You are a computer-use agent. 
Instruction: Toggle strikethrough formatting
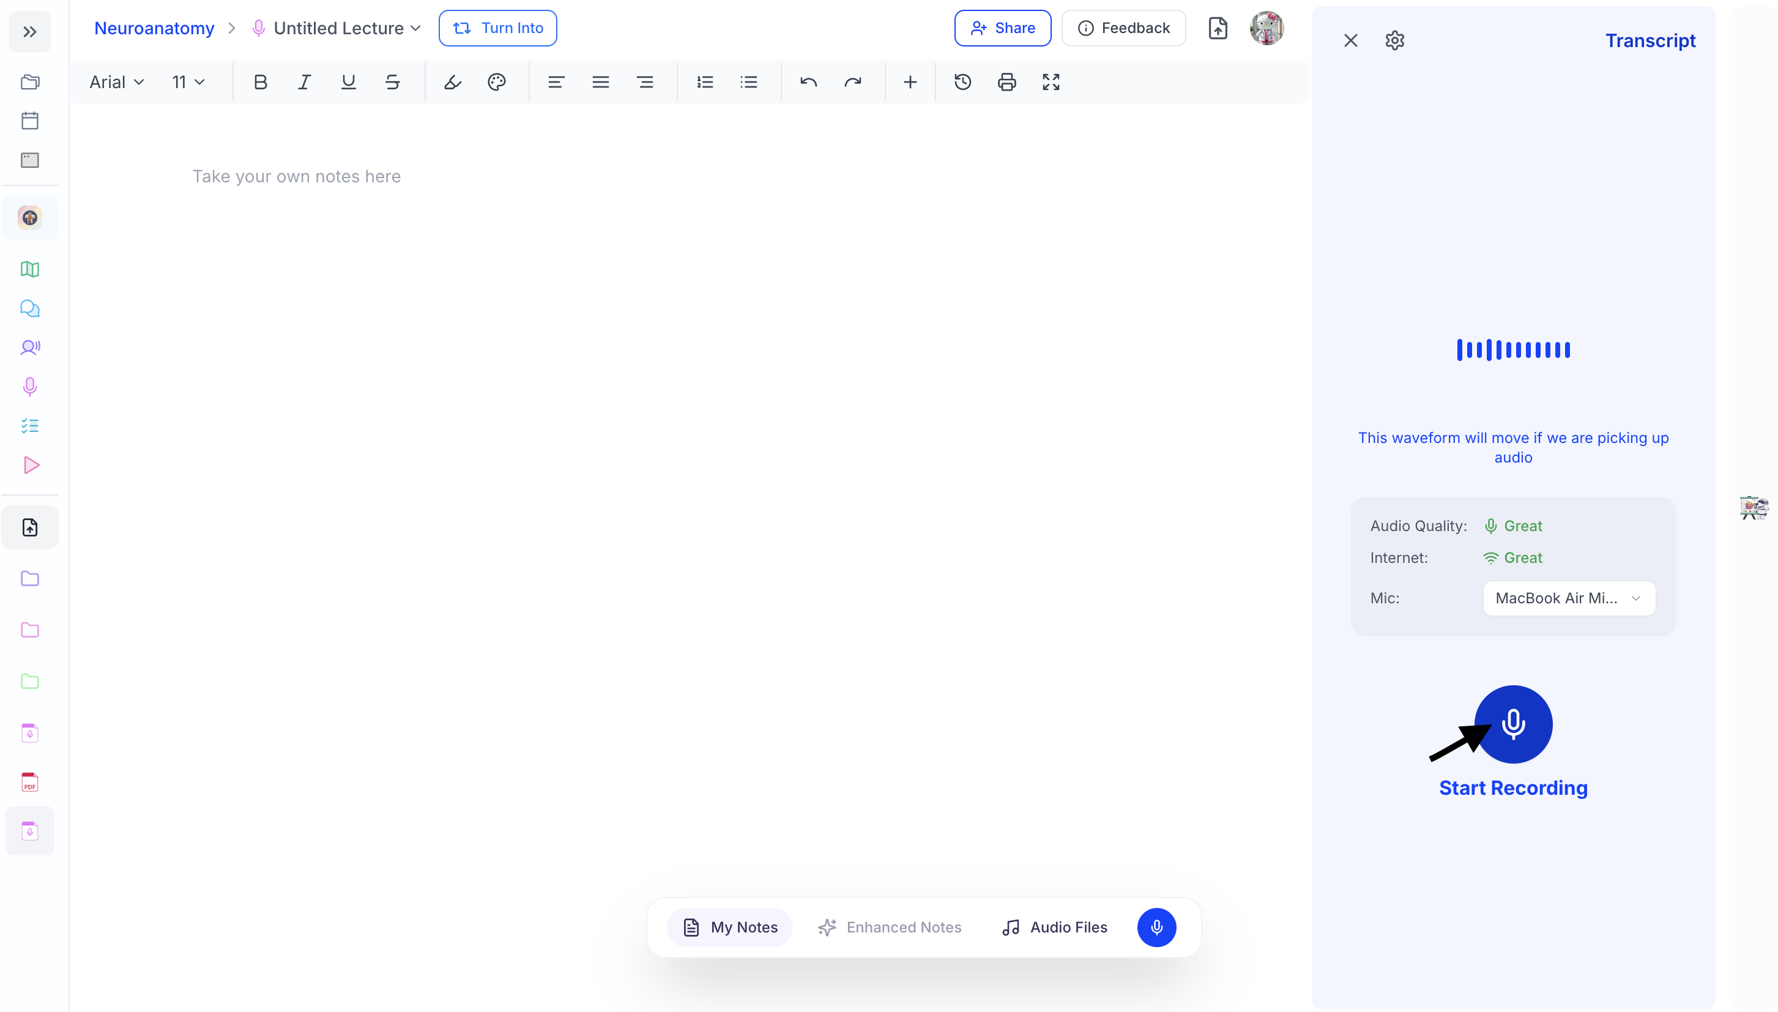click(x=393, y=82)
